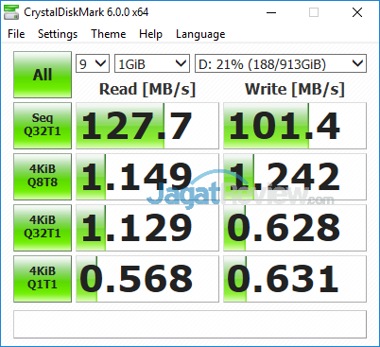This screenshot has width=380, height=347.
Task: Open the File menu
Action: pos(16,34)
